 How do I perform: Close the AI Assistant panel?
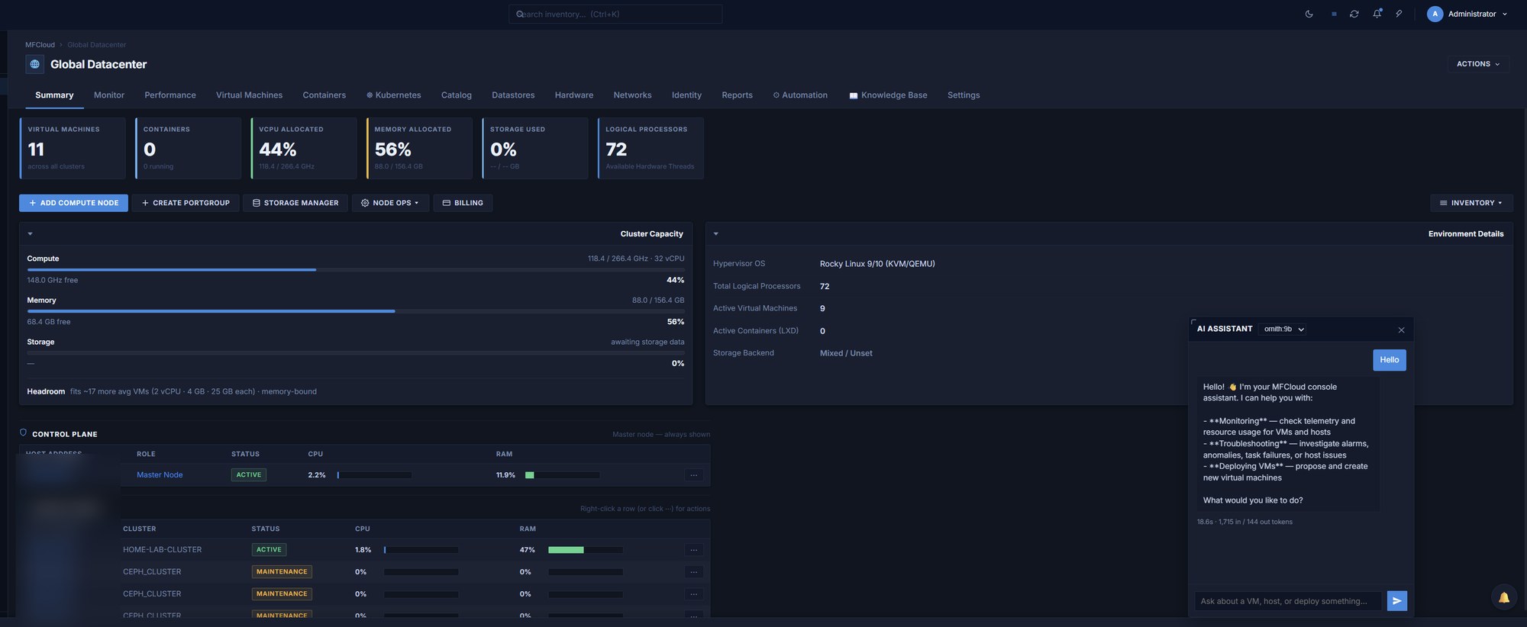1401,330
